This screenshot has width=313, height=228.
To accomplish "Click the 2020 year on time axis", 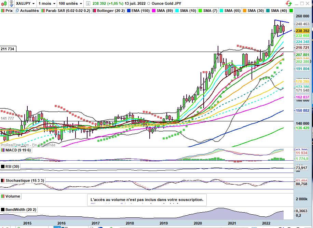I will pyautogui.click(x=198, y=223).
